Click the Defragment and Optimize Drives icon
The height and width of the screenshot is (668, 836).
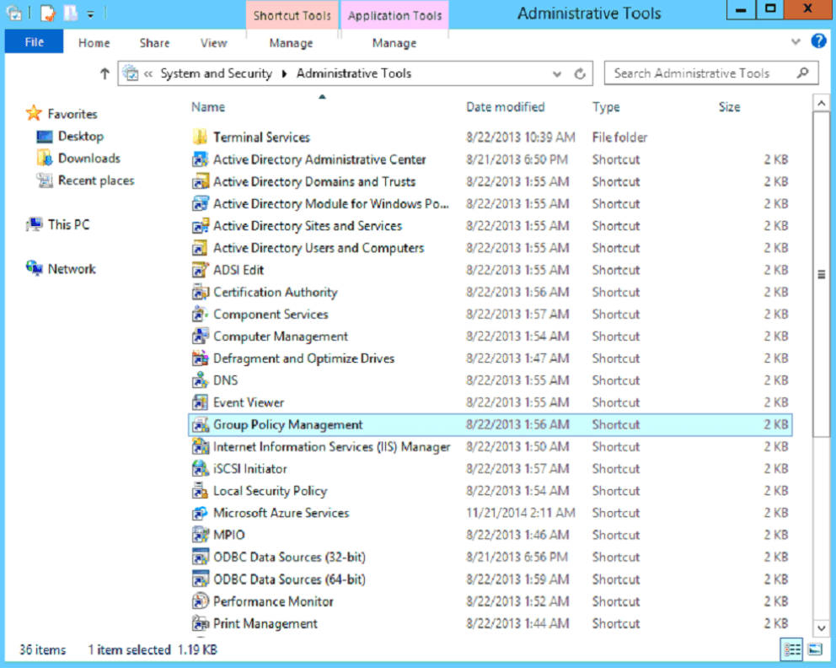click(x=200, y=358)
